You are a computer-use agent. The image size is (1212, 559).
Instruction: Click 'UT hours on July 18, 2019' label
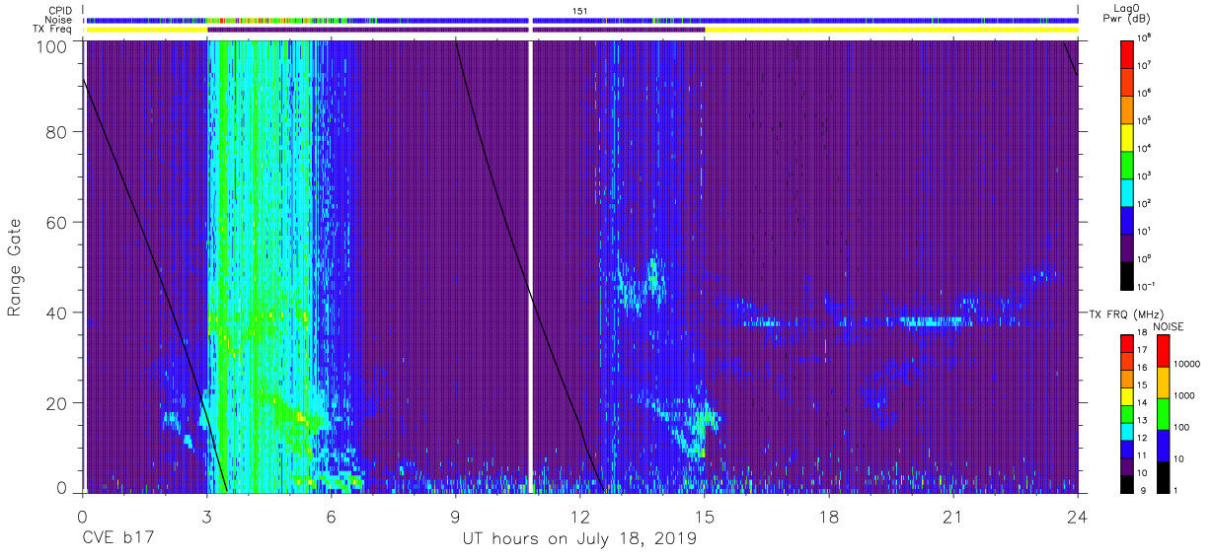[x=580, y=539]
